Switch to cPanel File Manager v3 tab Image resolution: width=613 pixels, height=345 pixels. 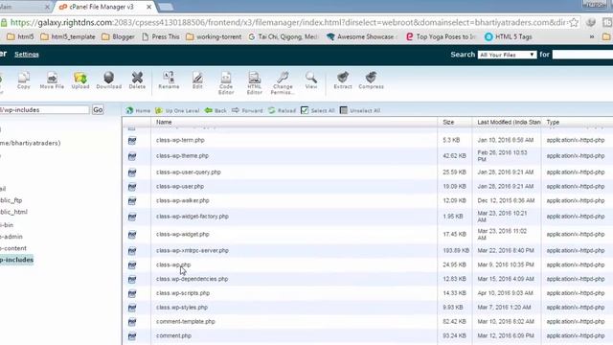pos(101,7)
